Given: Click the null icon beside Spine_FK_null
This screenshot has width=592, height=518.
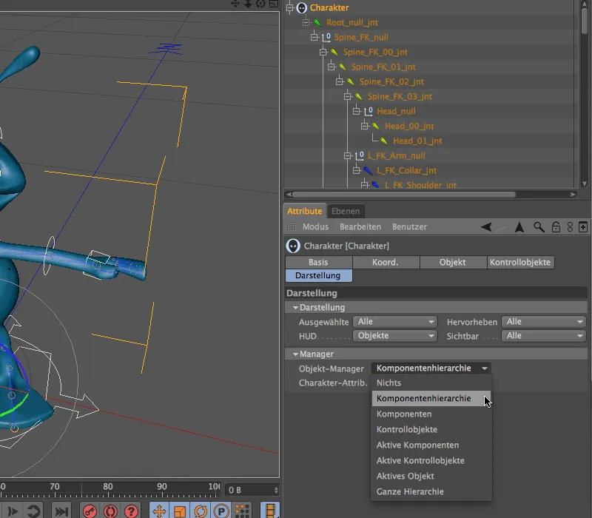Looking at the screenshot, I should coord(326,38).
